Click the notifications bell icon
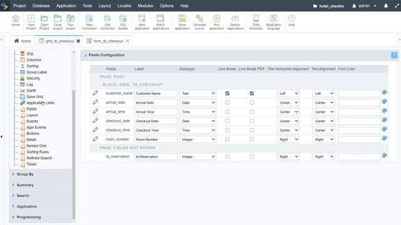Viewport: 401px width, 225px height. (x=386, y=6)
